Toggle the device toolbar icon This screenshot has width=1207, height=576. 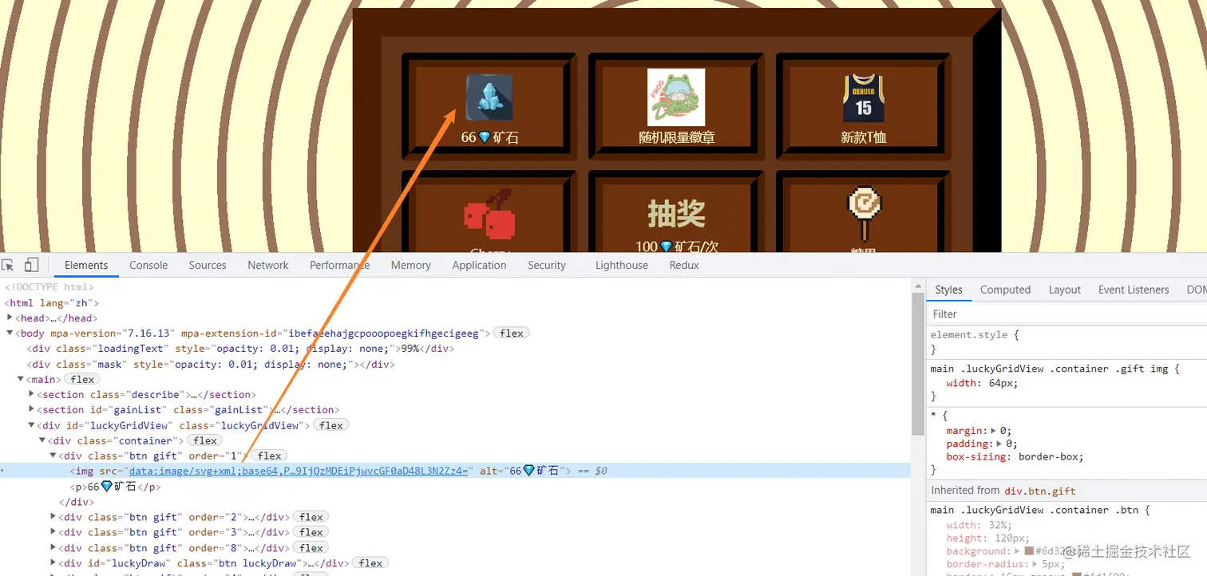[31, 265]
